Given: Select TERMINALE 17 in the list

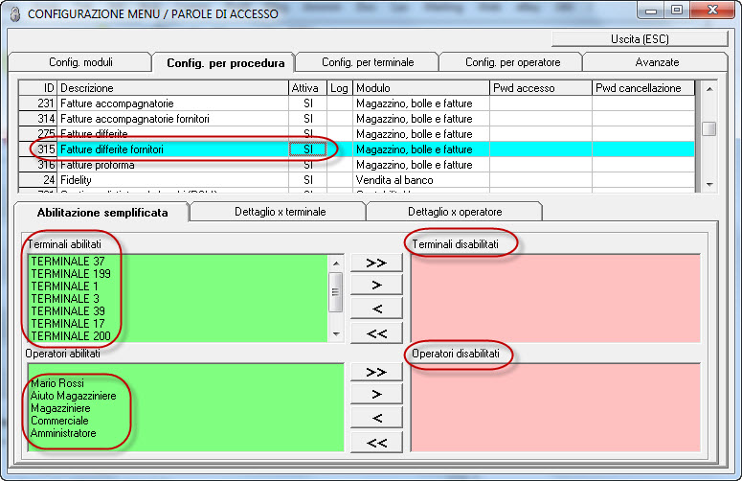Looking at the screenshot, I should pyautogui.click(x=68, y=323).
